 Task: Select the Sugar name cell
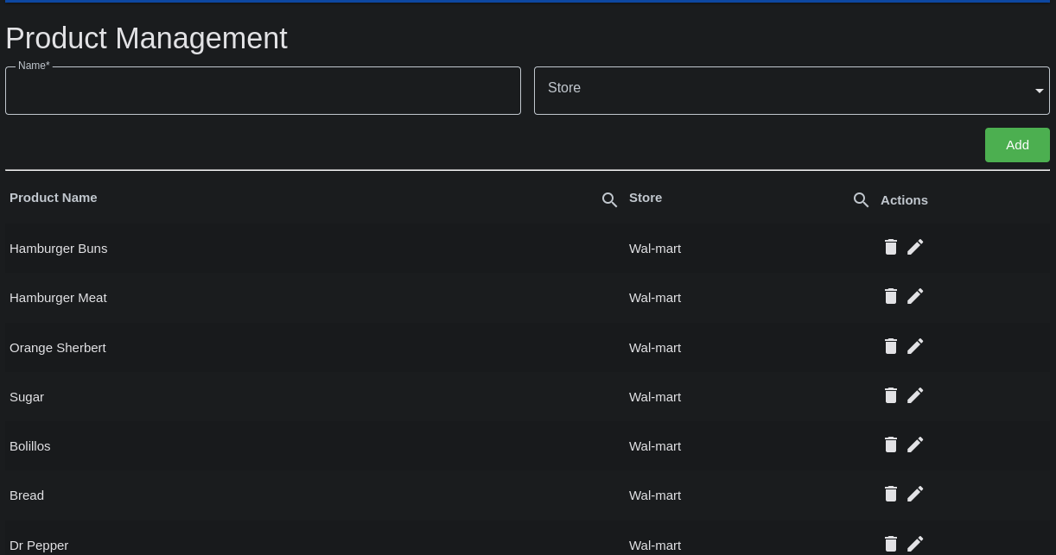tap(27, 397)
